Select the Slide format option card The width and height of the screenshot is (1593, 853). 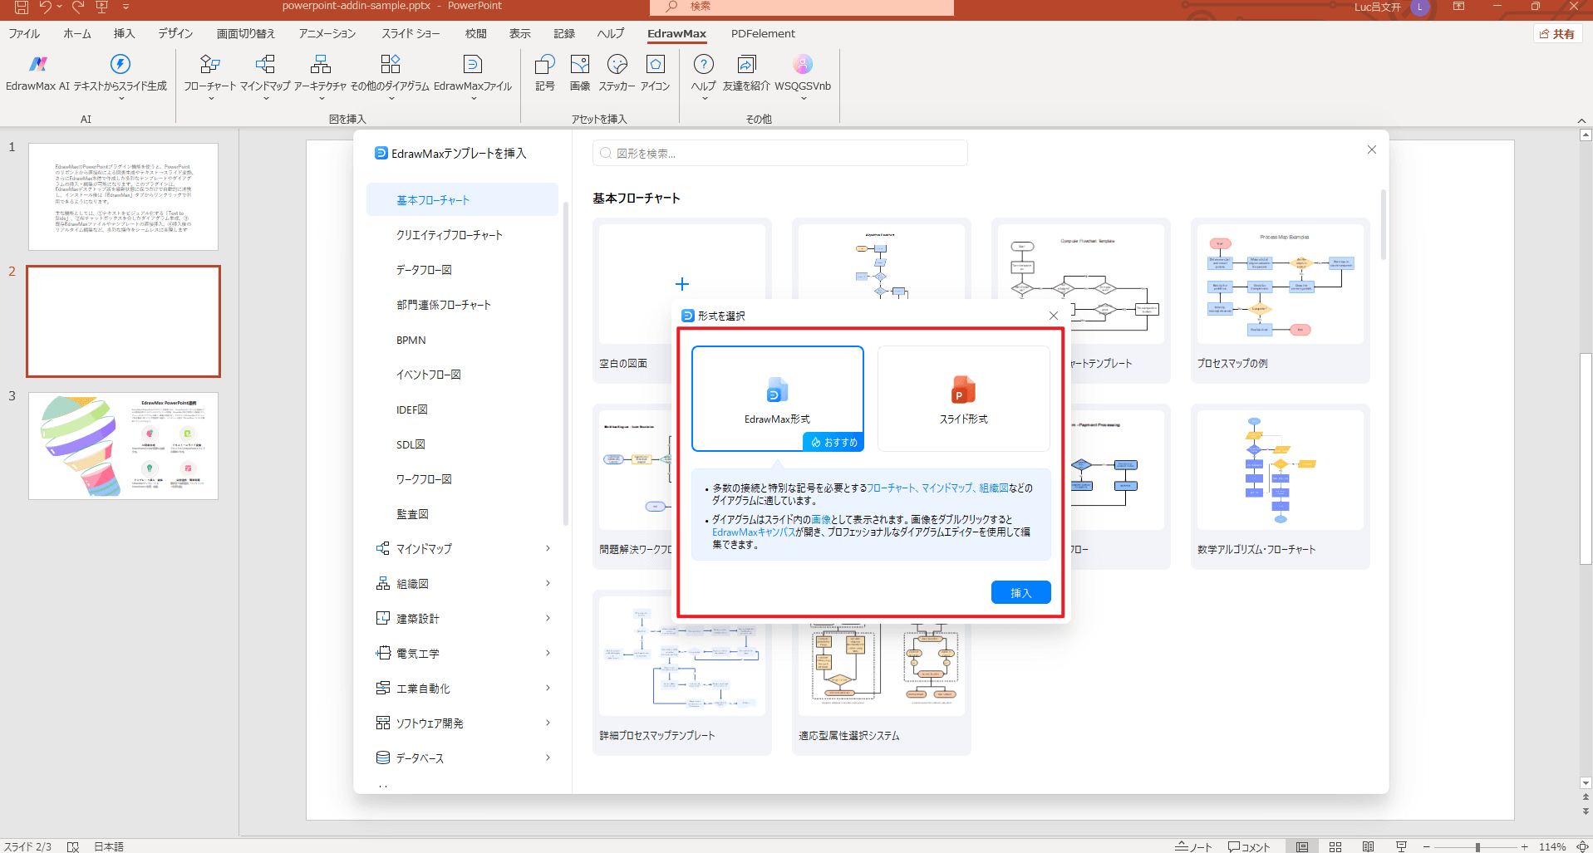pos(963,399)
